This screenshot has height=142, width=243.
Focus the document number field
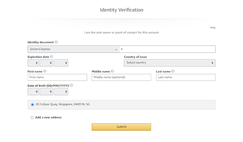click(x=167, y=49)
